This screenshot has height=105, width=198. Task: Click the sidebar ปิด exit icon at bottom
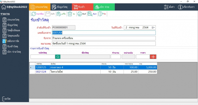coord(4,99)
